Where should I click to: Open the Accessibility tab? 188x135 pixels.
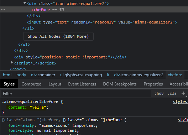tap(179, 84)
